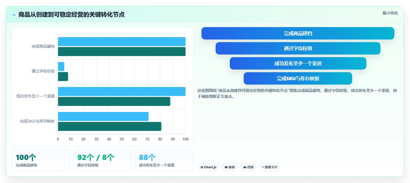Click the dark teal bar for 完成商品建档
This screenshot has width=410, height=183.
pos(122,52)
